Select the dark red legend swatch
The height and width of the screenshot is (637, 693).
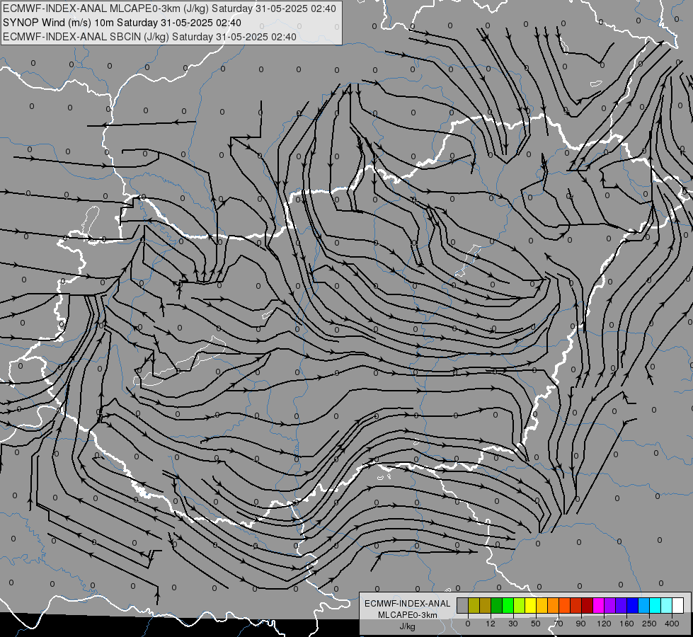click(588, 605)
